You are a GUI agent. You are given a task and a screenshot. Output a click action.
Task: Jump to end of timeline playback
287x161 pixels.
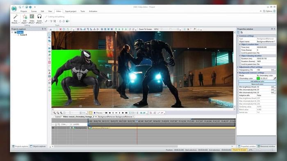pos(126,113)
